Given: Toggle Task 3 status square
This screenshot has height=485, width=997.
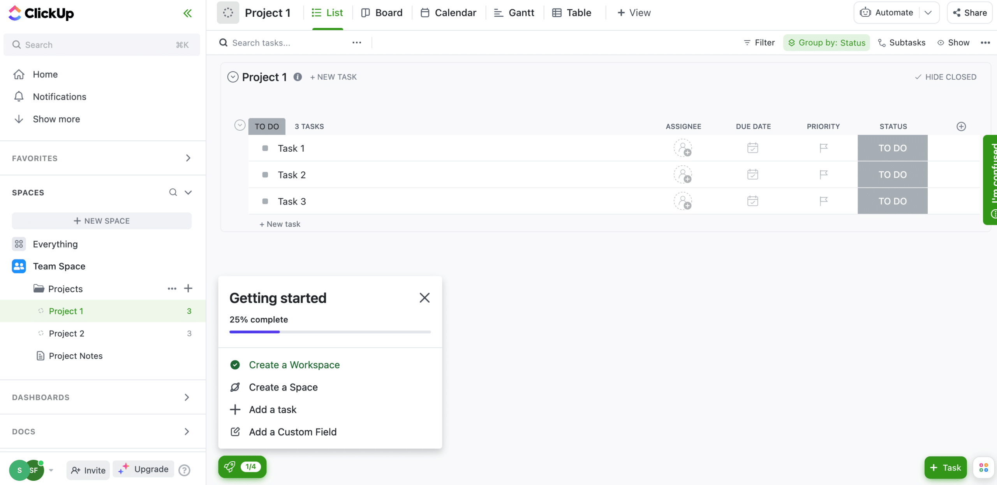Looking at the screenshot, I should click(265, 201).
